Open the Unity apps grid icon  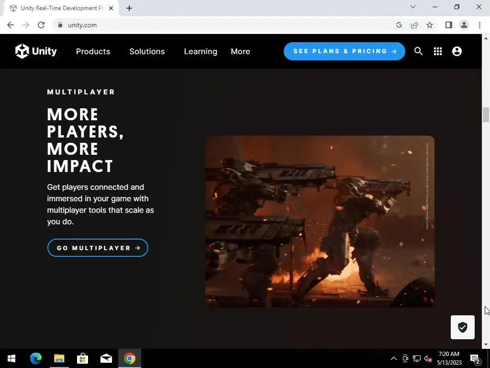tap(437, 51)
